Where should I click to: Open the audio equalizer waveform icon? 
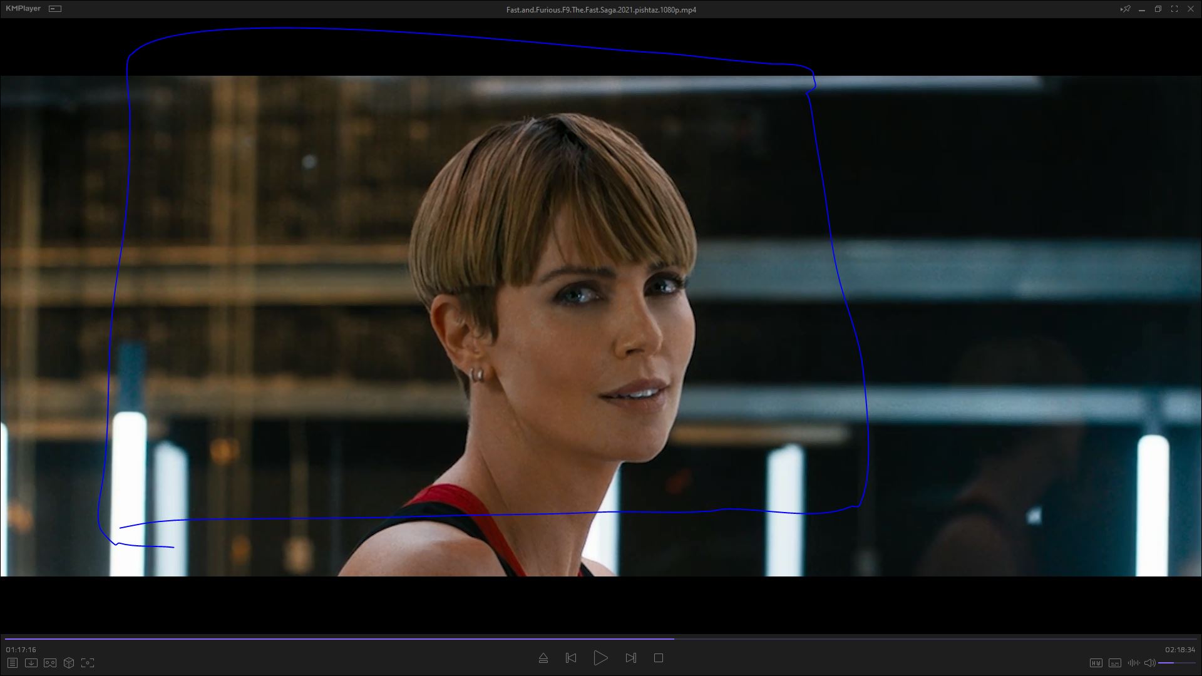click(1133, 663)
